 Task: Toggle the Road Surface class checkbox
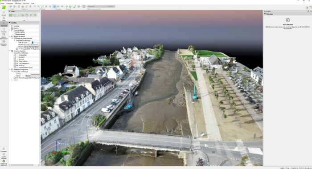[15, 61]
